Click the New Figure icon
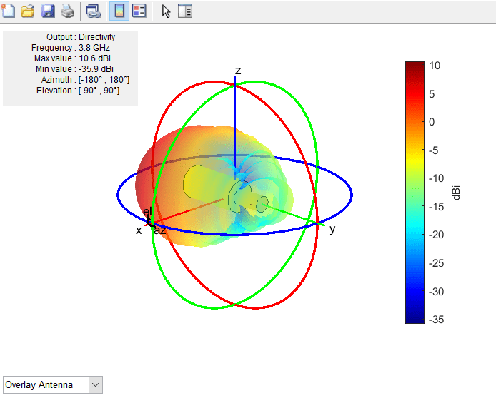 point(8,11)
